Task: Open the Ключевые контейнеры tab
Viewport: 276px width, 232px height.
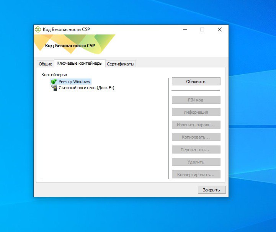Action: (80, 63)
